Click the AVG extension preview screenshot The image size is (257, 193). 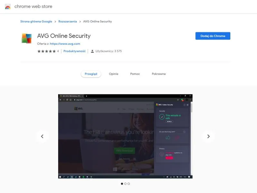pos(125,136)
